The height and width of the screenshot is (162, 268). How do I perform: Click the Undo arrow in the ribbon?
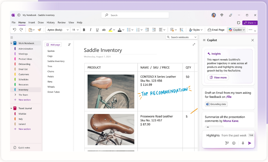(x=15, y=30)
